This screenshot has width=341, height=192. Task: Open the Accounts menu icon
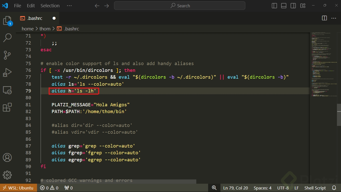tap(7, 158)
